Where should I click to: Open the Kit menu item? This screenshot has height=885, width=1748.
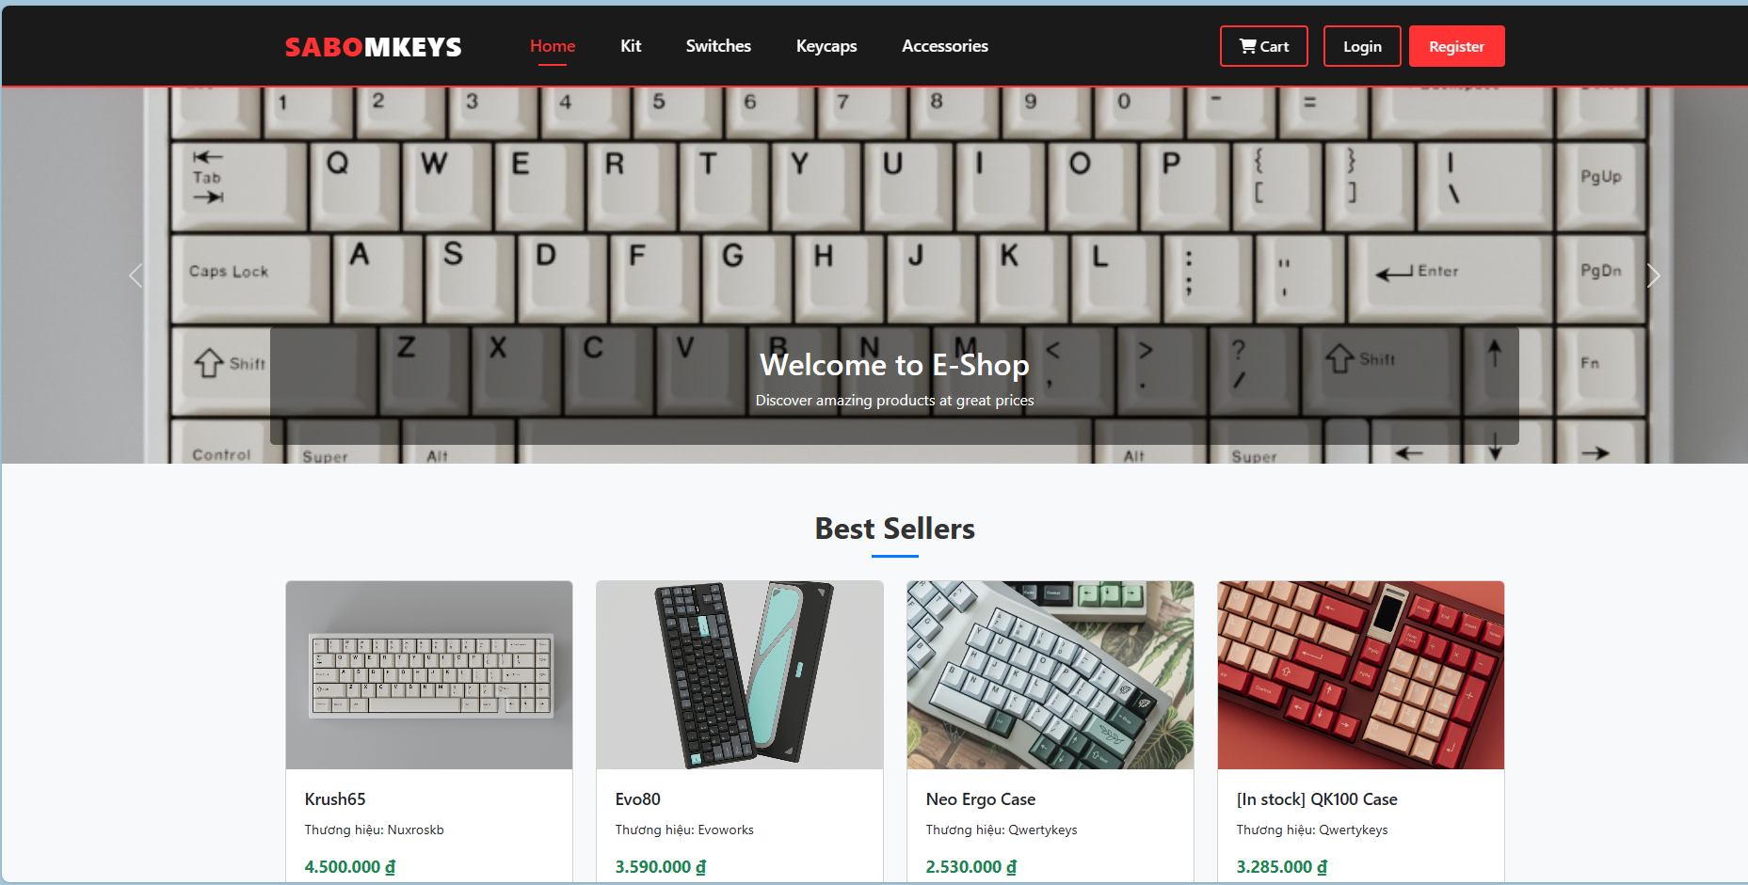(631, 46)
